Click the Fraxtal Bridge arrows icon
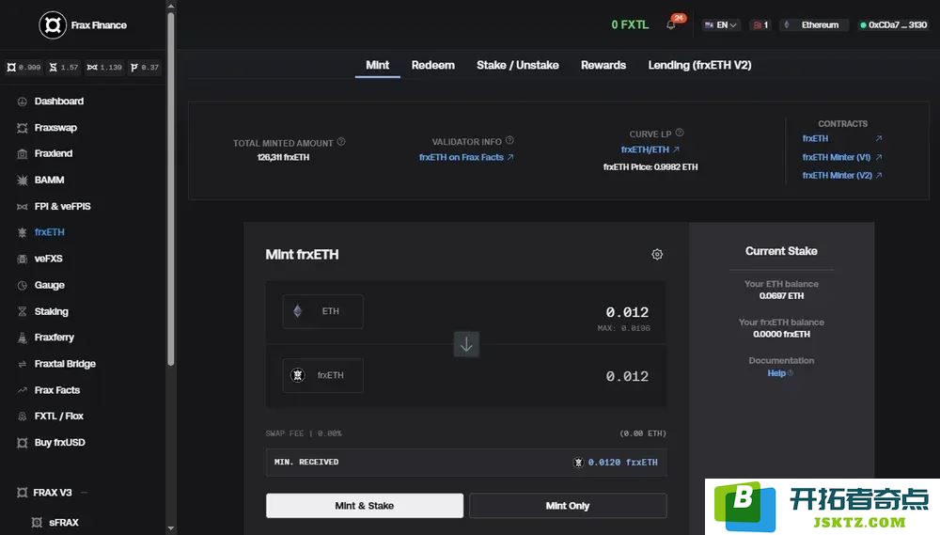Viewport: 940px width, 535px height. point(23,364)
